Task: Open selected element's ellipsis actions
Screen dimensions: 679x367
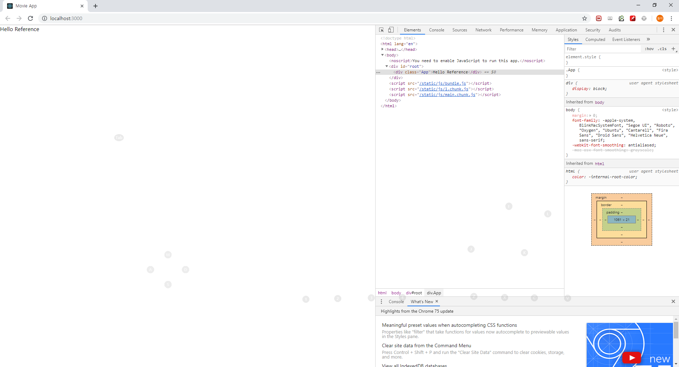Action: [378, 72]
